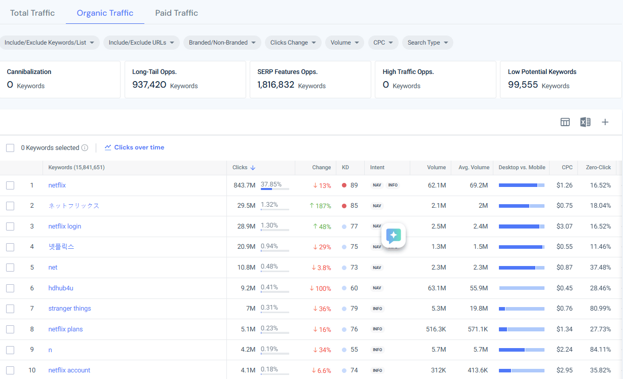Tick the hdhub4u row checkbox
The height and width of the screenshot is (379, 623).
pos(10,288)
